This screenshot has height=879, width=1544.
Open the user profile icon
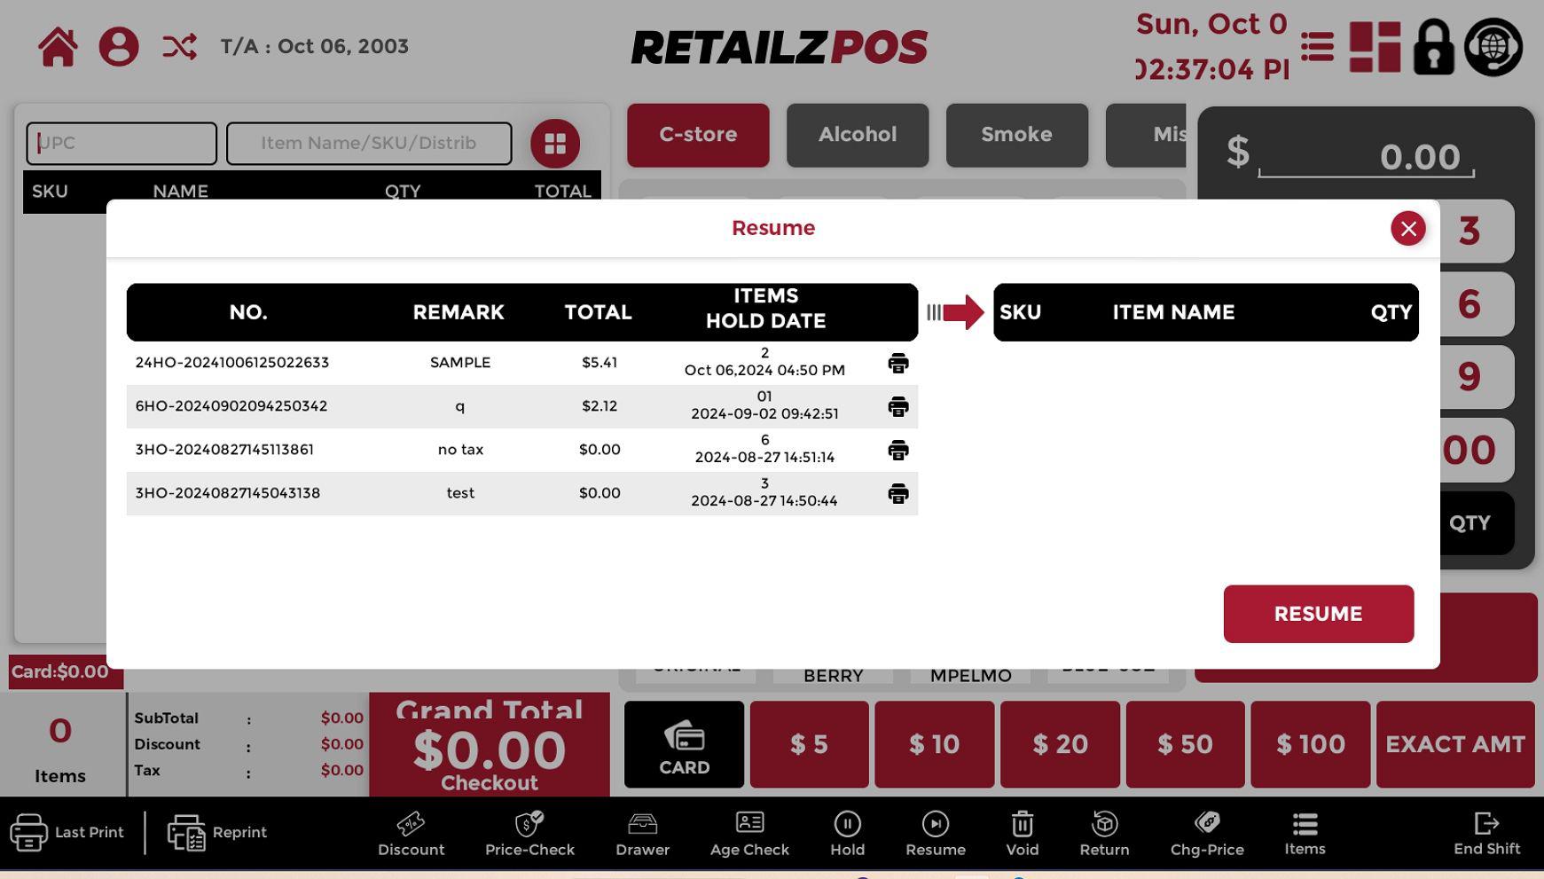coord(119,47)
